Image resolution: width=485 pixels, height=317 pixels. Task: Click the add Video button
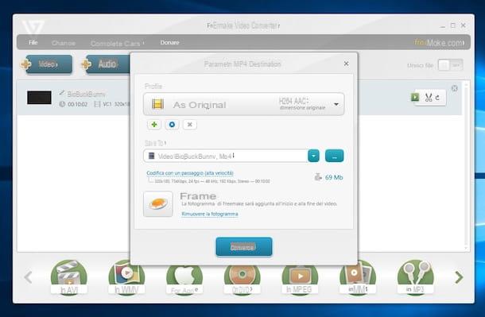click(47, 64)
